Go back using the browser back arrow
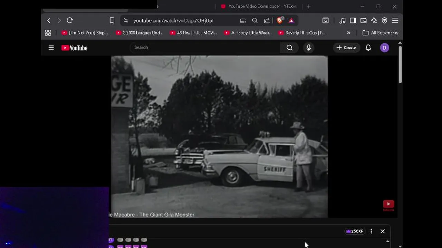 pyautogui.click(x=49, y=21)
